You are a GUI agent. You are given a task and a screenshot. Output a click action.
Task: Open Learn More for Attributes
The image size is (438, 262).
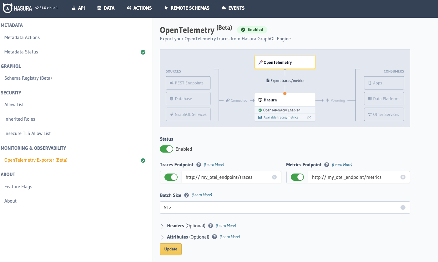230,237
